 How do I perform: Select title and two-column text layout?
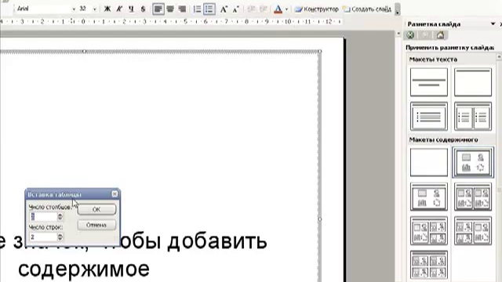point(472,116)
